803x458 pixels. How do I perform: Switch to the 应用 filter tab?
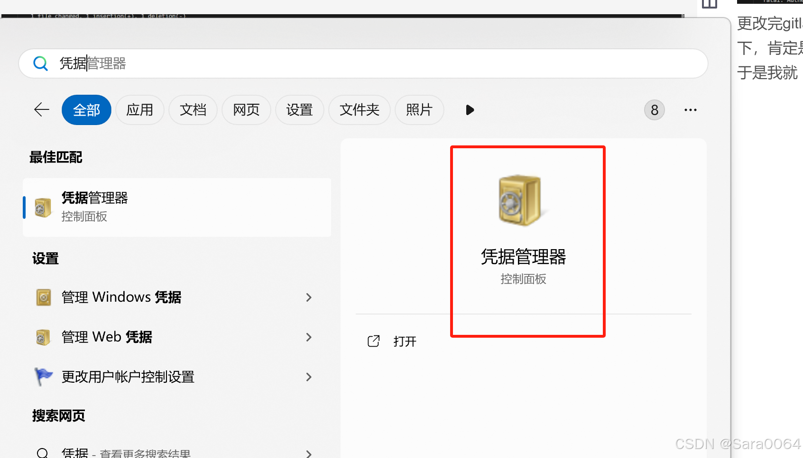[139, 110]
